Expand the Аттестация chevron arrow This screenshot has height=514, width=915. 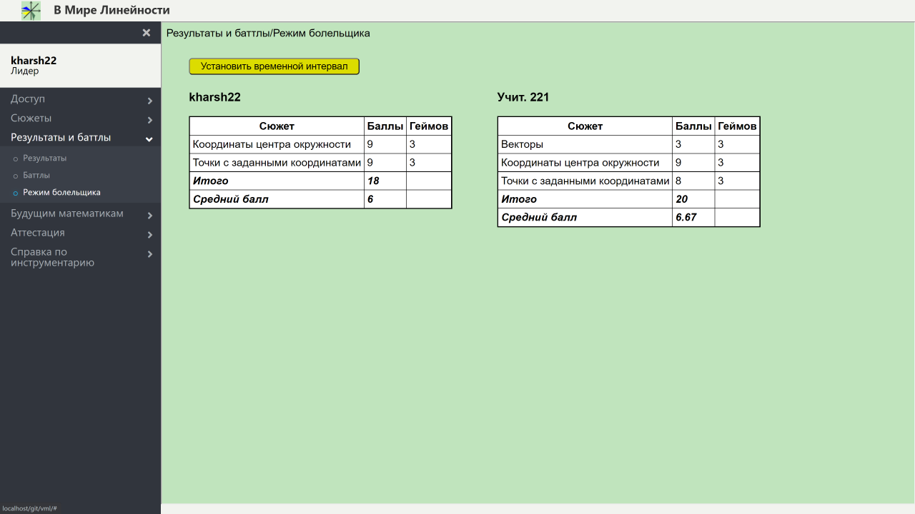149,235
